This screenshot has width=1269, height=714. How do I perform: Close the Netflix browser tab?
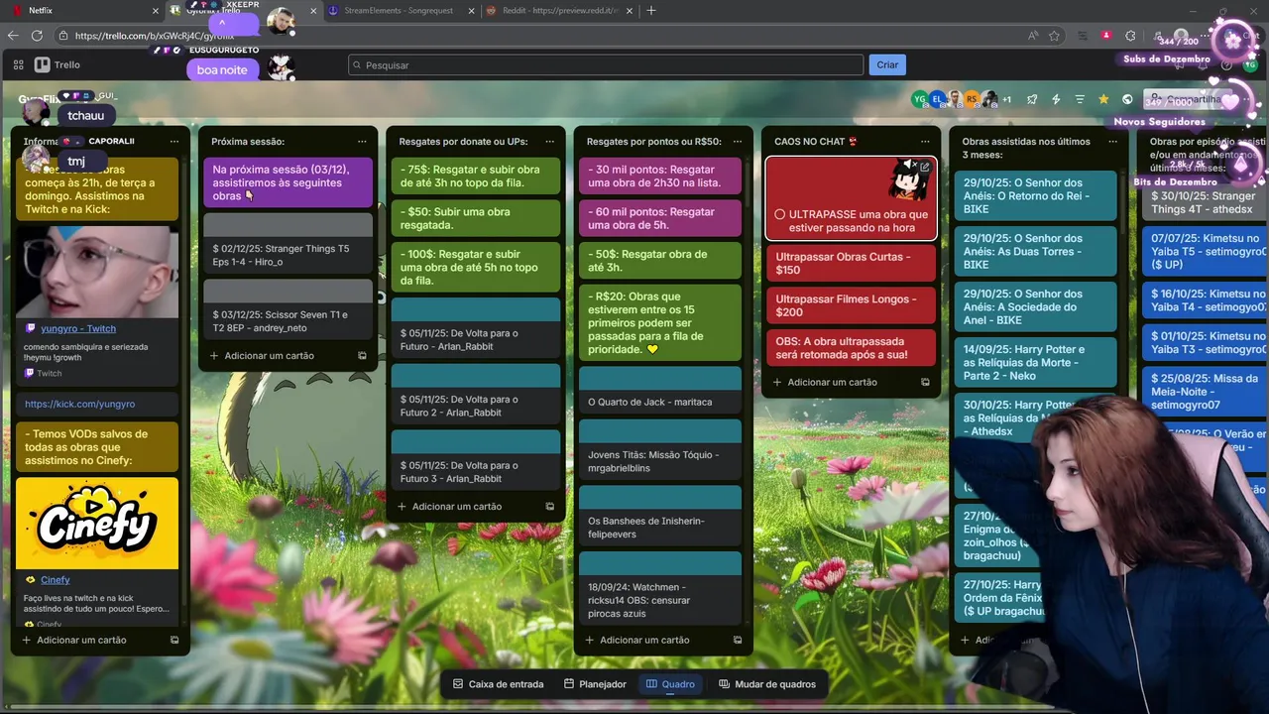point(156,11)
